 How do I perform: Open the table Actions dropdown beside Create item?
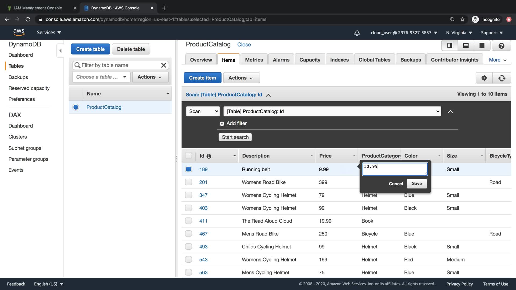coord(241,78)
